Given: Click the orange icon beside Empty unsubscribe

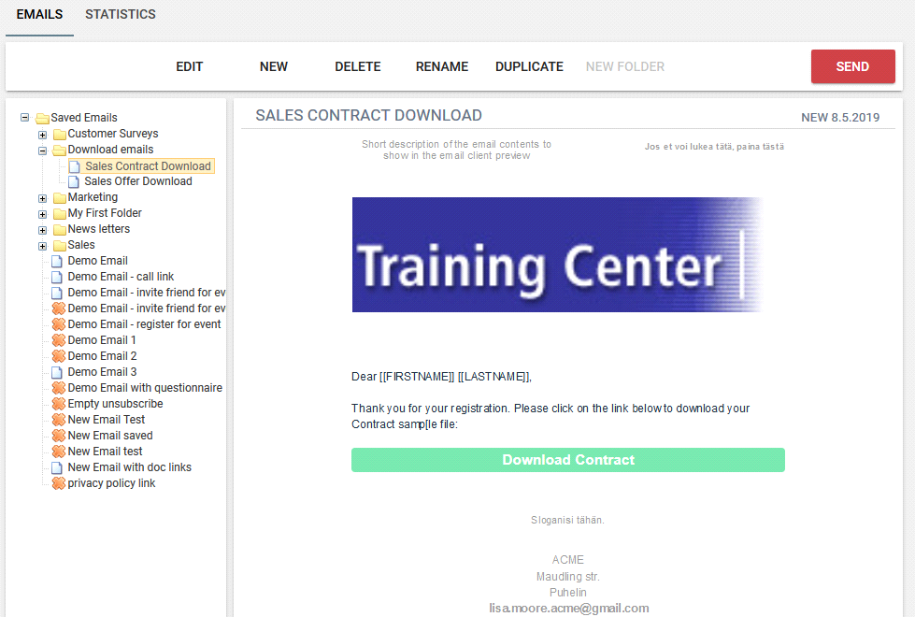Looking at the screenshot, I should 58,403.
